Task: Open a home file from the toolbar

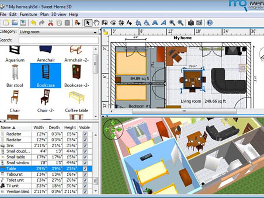Action: point(15,23)
